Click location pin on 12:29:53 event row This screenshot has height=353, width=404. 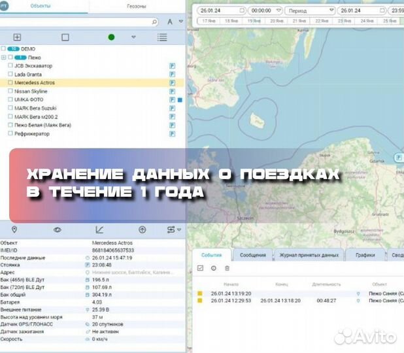[x=358, y=301]
